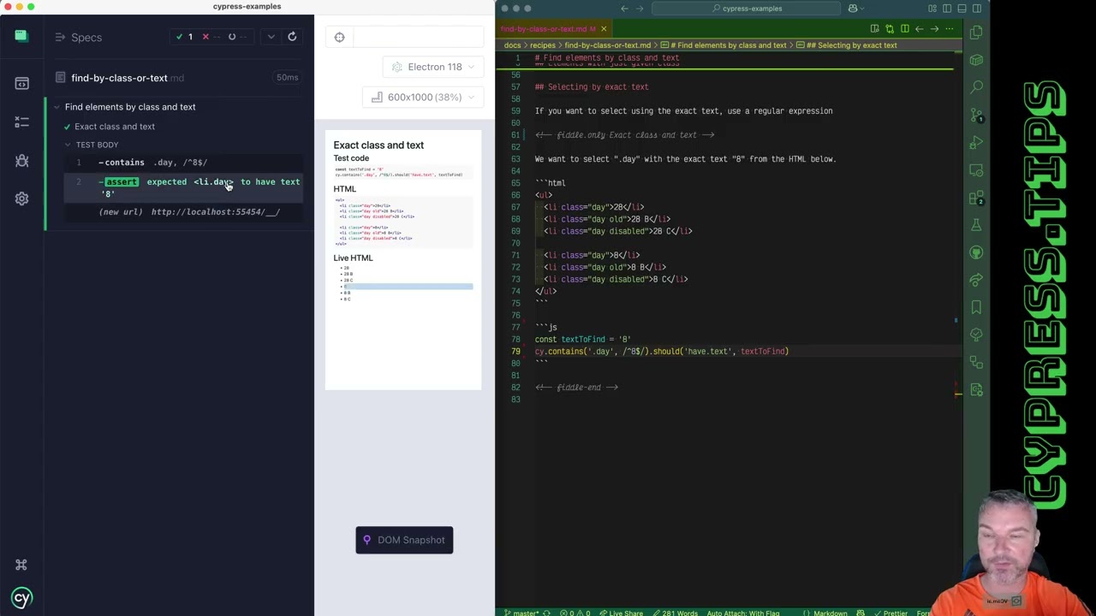The height and width of the screenshot is (616, 1096).
Task: Click the selector playground crosshair icon
Action: [x=340, y=37]
